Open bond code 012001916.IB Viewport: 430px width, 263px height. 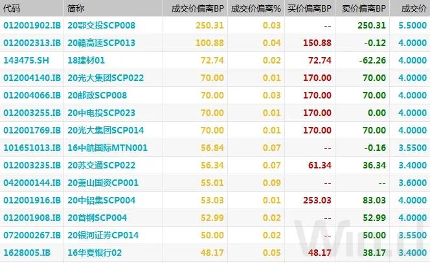(32, 200)
